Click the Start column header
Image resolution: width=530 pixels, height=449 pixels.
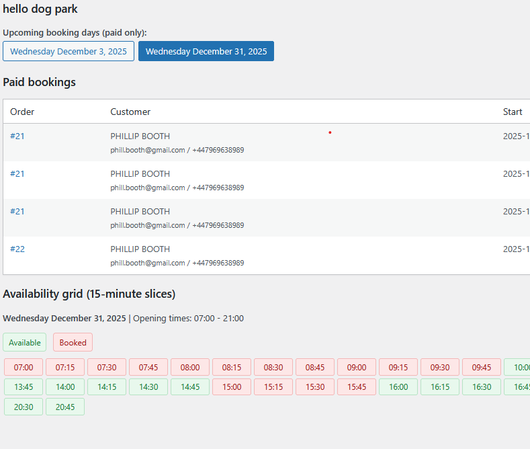(513, 112)
